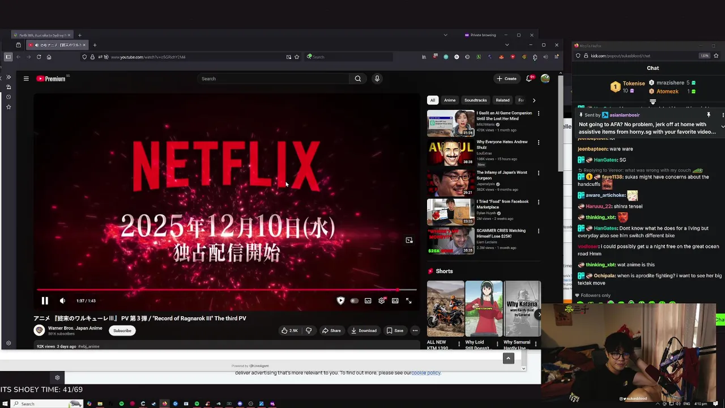725x408 pixels.
Task: Subscribe to Warner Bros. Japan Anime
Action: point(122,330)
